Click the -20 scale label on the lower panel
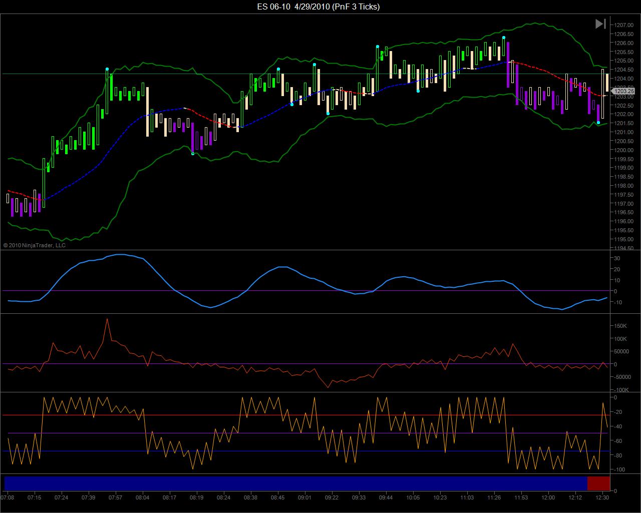 tap(618, 412)
